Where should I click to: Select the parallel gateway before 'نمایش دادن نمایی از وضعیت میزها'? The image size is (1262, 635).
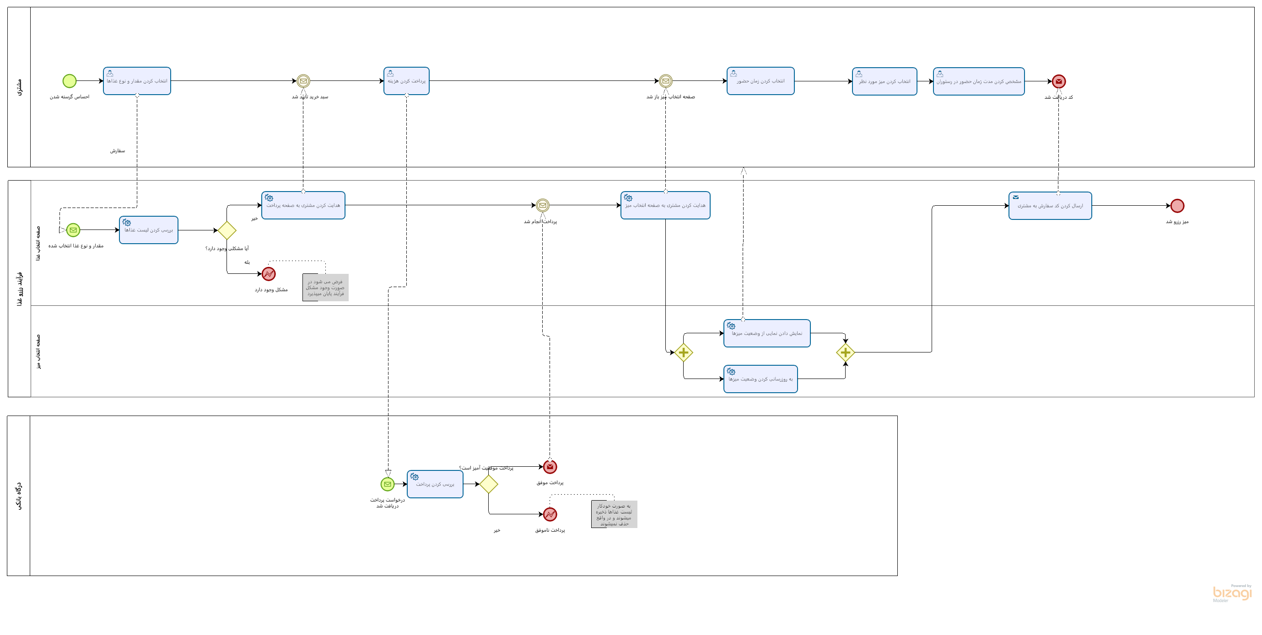click(x=684, y=352)
